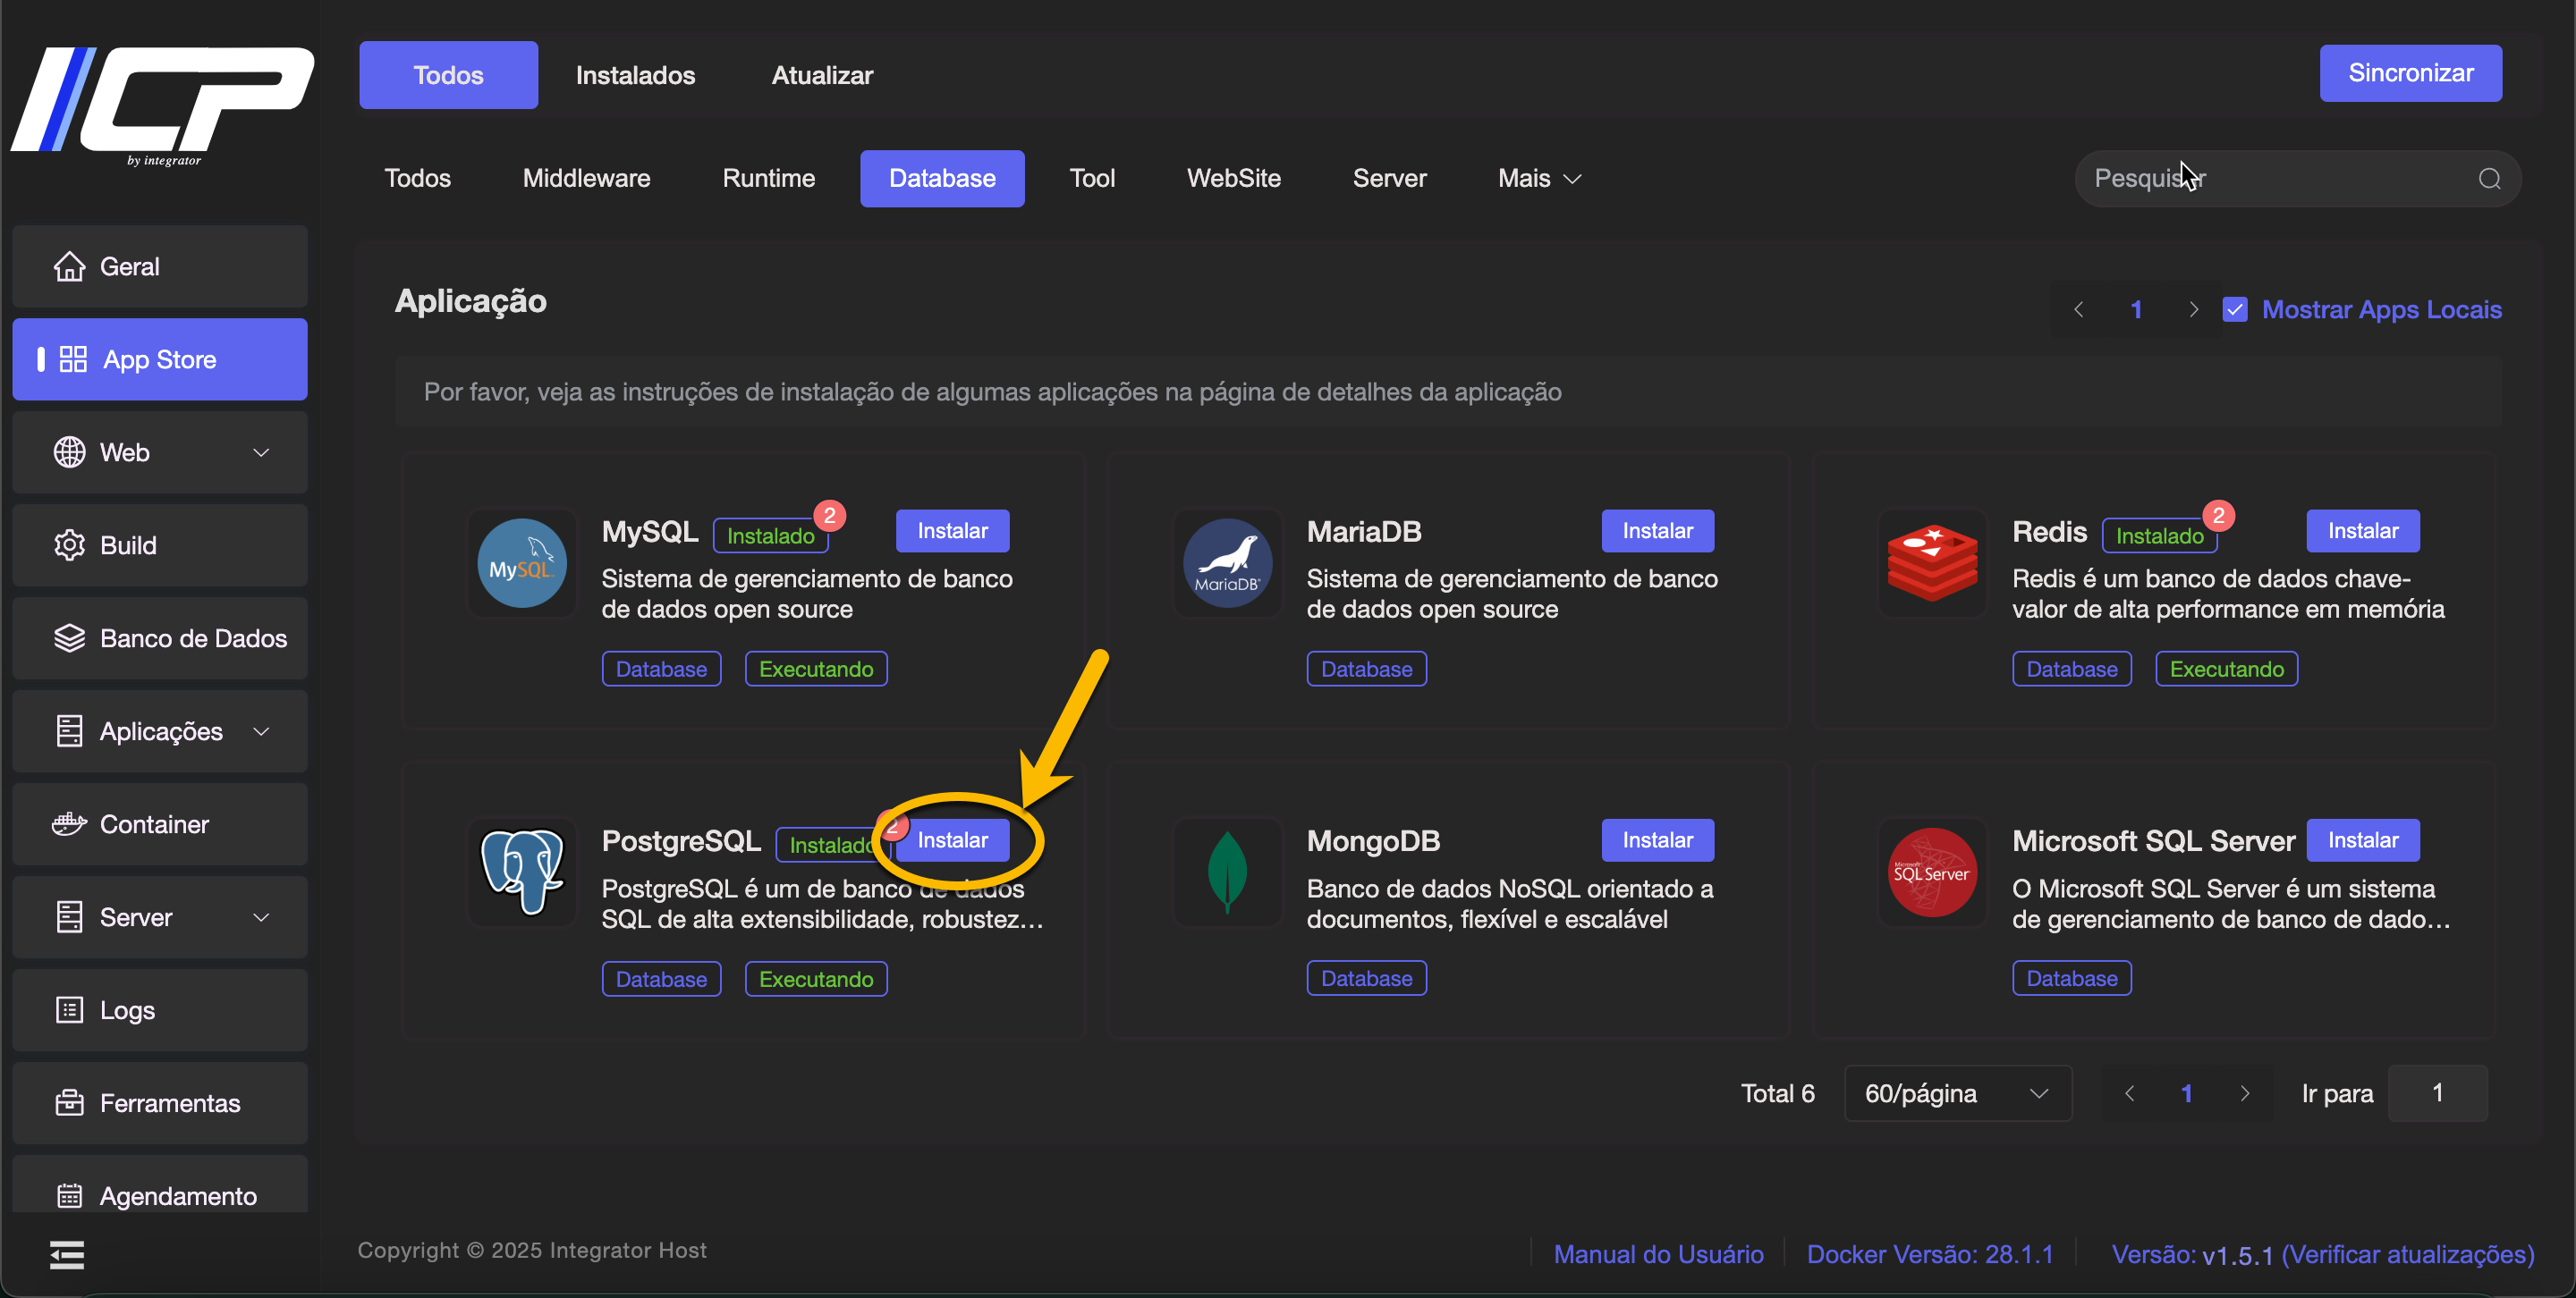Viewport: 2576px width, 1298px height.
Task: Click the MySQL app logo icon
Action: [521, 563]
